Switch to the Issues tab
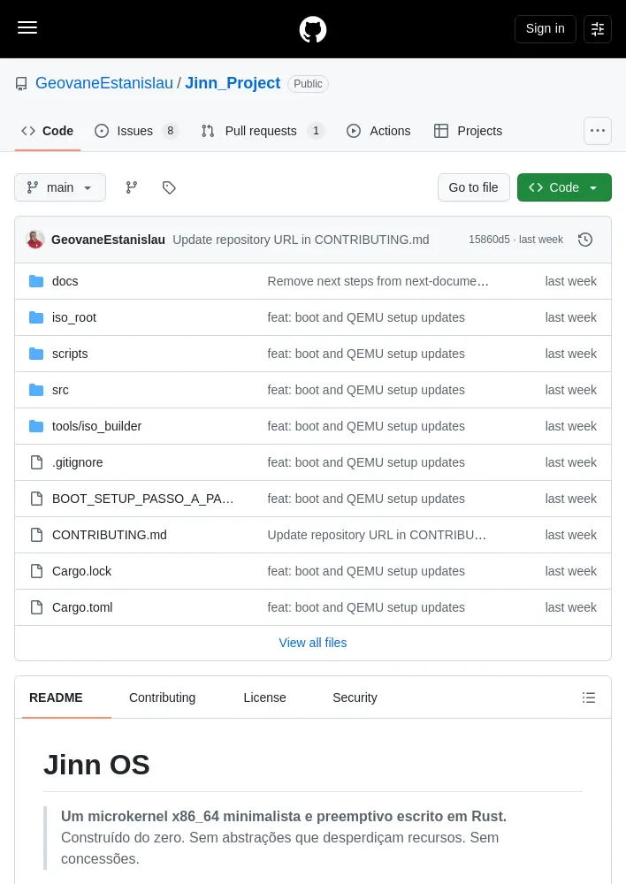Image resolution: width=626 pixels, height=884 pixels. [x=136, y=131]
